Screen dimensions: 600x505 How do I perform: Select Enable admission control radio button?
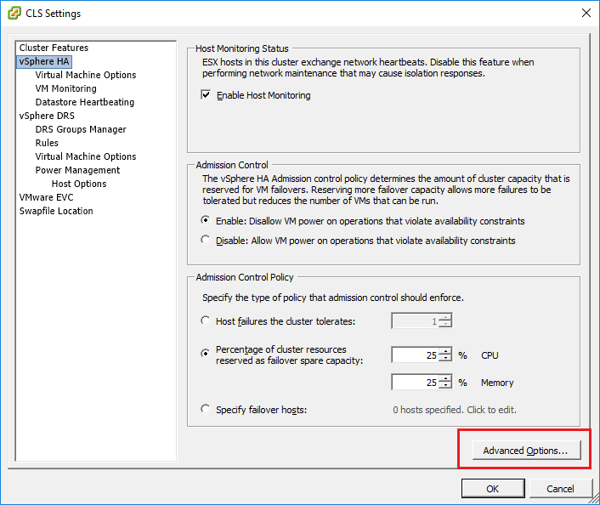(206, 220)
